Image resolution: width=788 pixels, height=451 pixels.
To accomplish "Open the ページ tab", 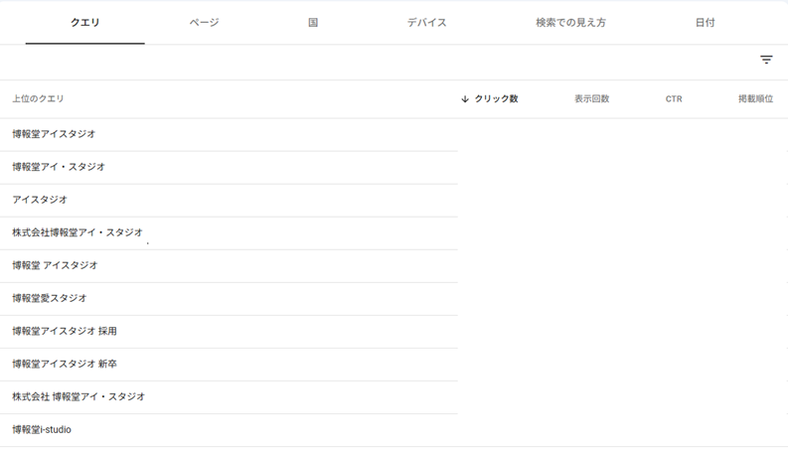I will pyautogui.click(x=204, y=23).
